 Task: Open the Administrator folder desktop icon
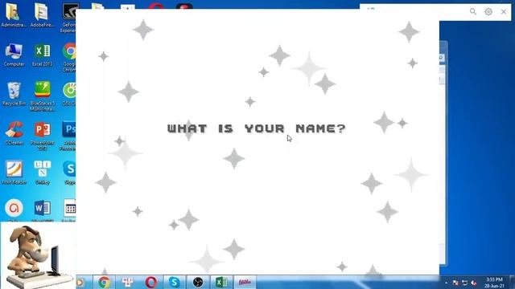14,14
